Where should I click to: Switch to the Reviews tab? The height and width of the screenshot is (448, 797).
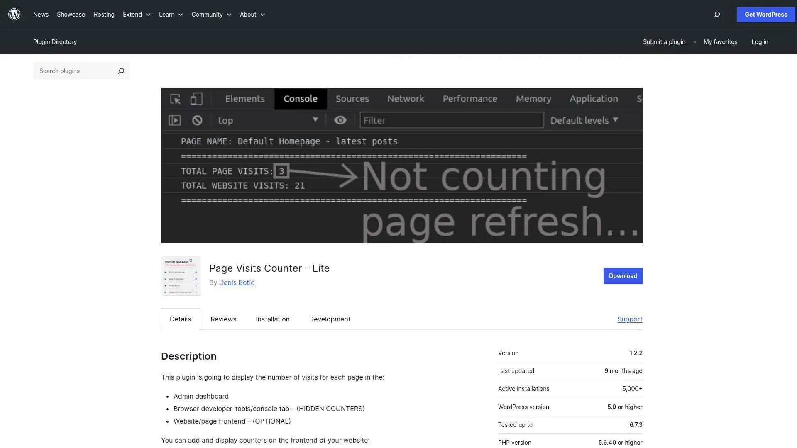(x=223, y=319)
